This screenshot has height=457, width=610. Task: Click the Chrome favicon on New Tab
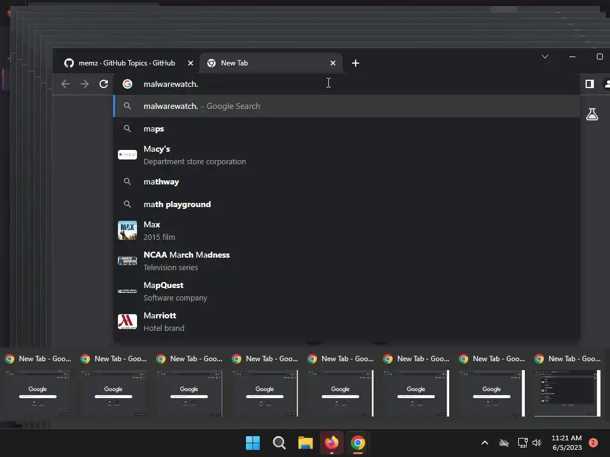pos(211,63)
